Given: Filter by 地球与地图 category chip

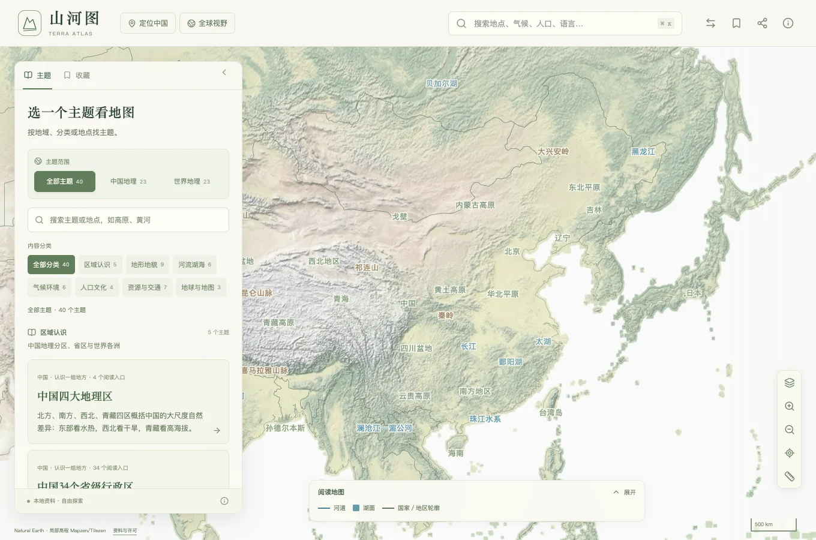Looking at the screenshot, I should pyautogui.click(x=201, y=287).
